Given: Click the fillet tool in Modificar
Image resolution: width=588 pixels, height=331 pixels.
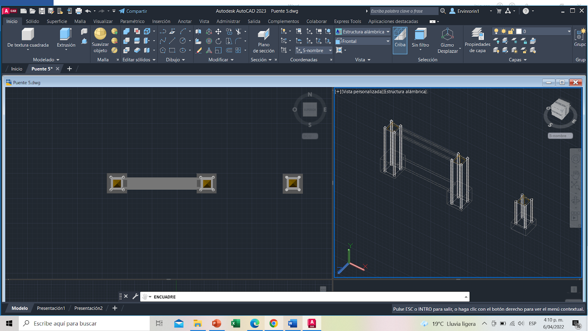Looking at the screenshot, I should click(239, 41).
